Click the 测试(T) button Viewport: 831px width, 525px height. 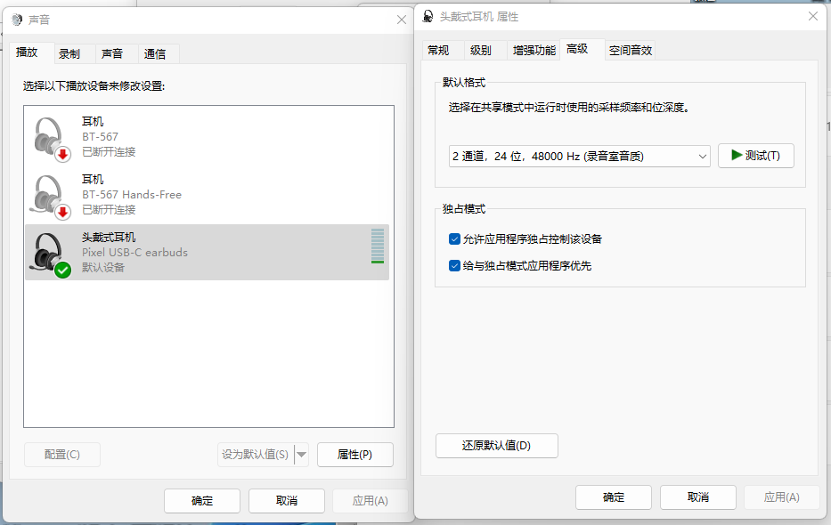point(756,156)
